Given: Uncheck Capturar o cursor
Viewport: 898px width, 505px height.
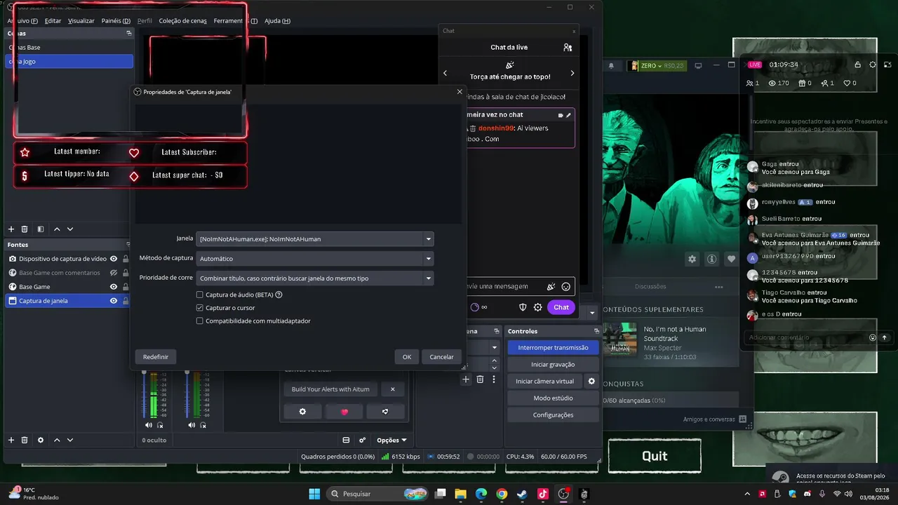Looking at the screenshot, I should (200, 308).
